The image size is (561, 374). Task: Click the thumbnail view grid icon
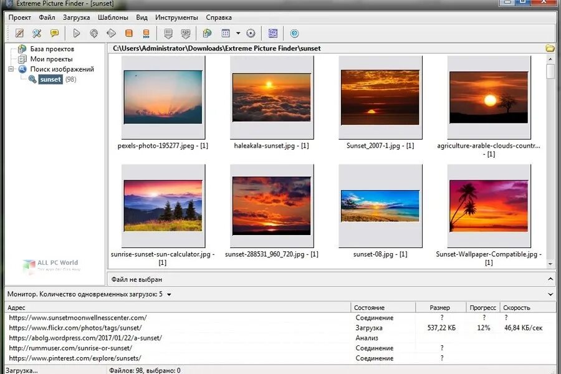(x=226, y=33)
